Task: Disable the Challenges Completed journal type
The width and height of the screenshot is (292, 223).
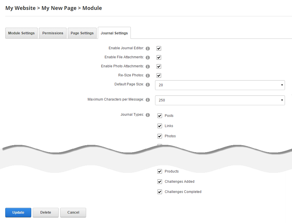Action: point(160,192)
